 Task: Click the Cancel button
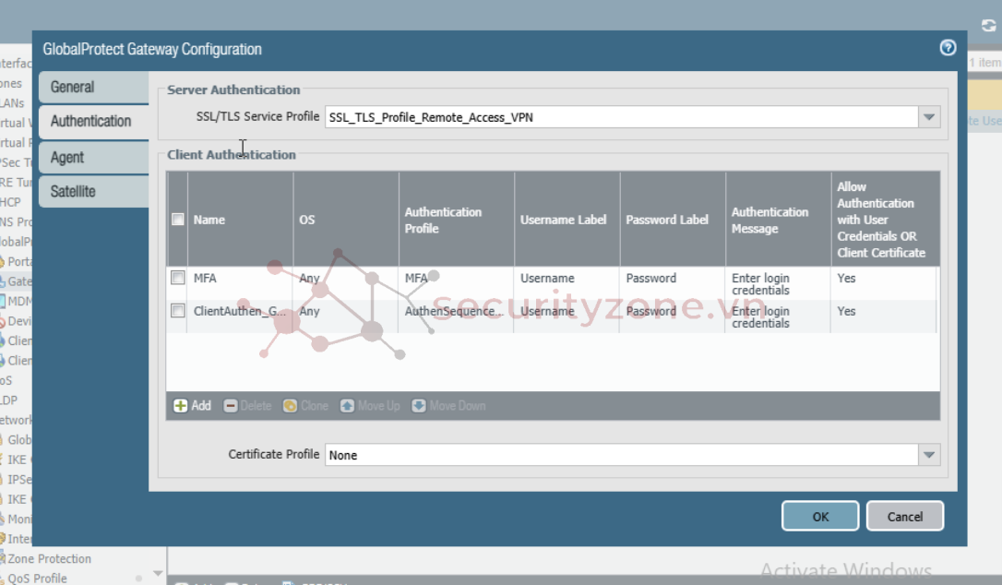[904, 517]
